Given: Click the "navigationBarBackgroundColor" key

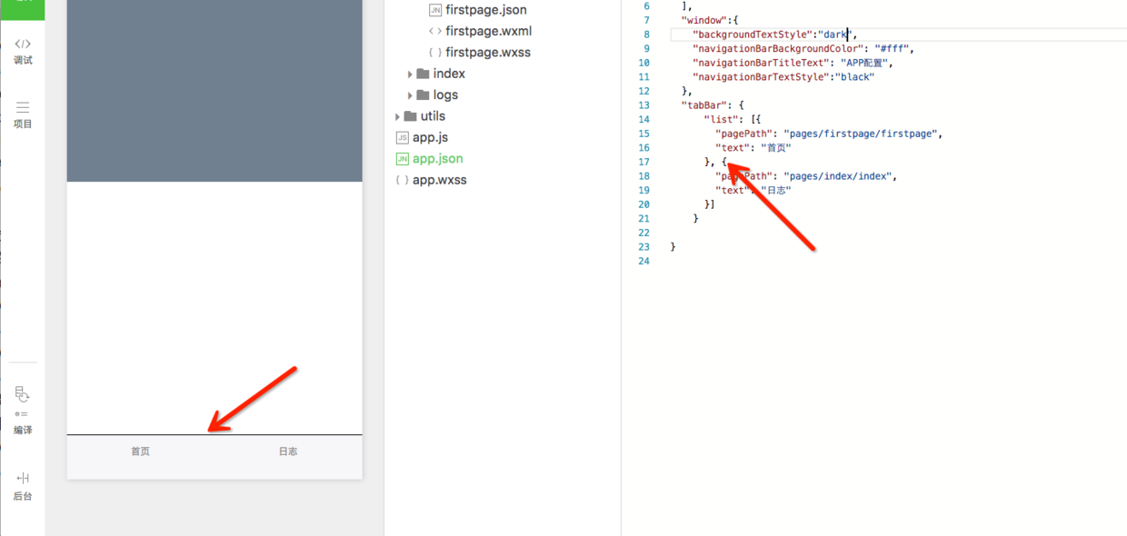Looking at the screenshot, I should (778, 49).
